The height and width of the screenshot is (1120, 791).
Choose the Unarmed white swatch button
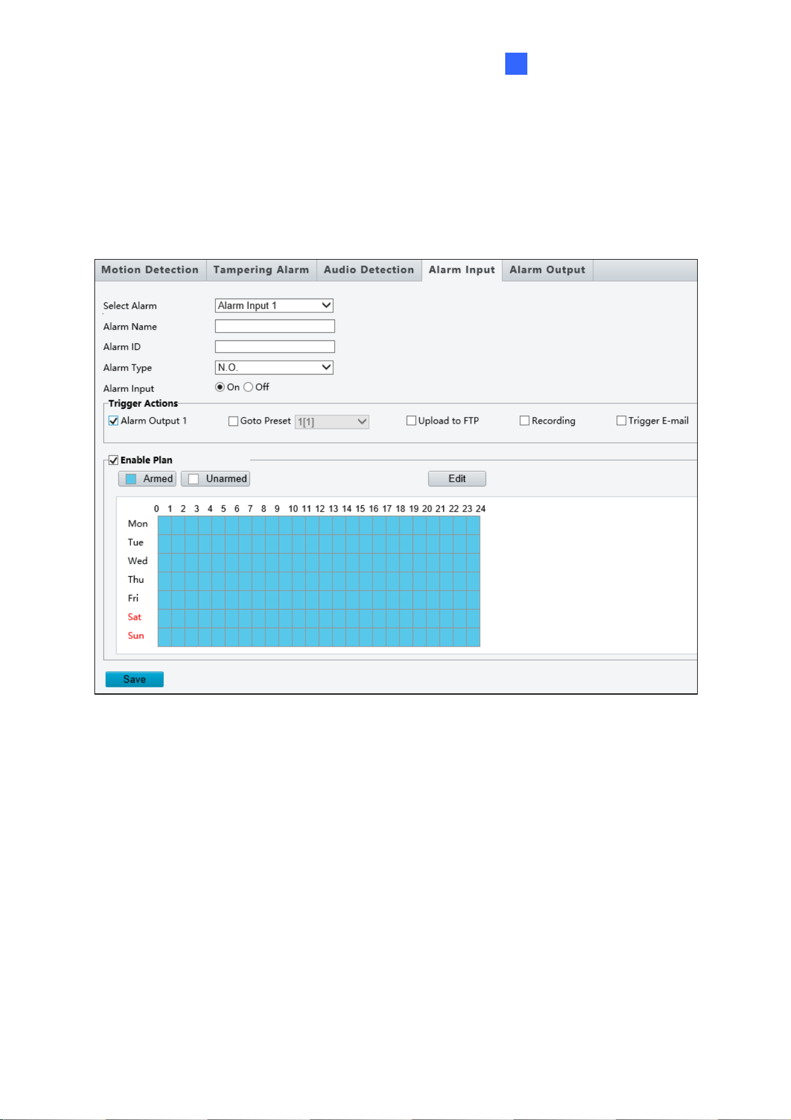point(215,479)
